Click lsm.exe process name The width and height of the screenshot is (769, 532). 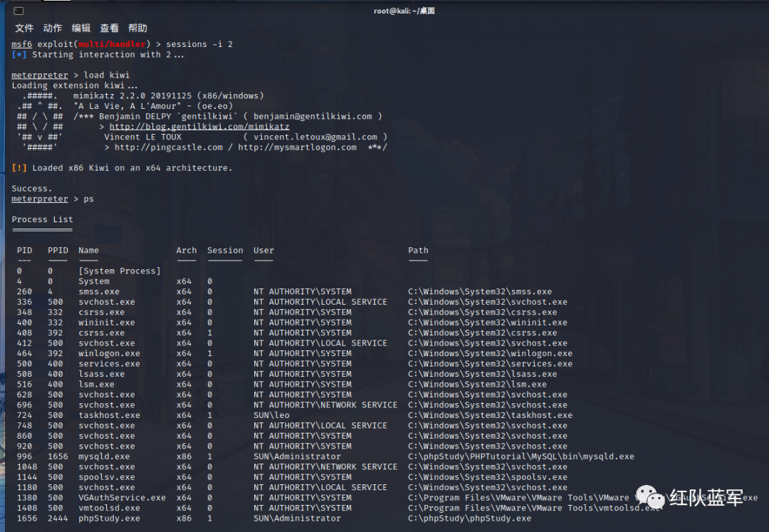click(96, 384)
